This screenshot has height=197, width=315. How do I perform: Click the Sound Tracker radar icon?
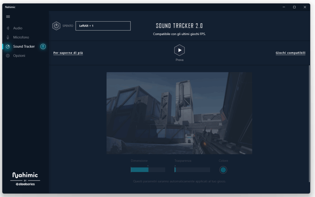(8, 46)
